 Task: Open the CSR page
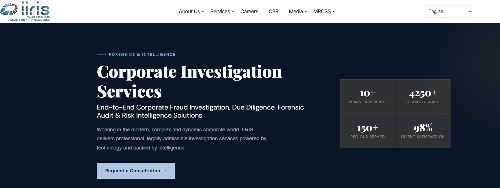point(273,11)
